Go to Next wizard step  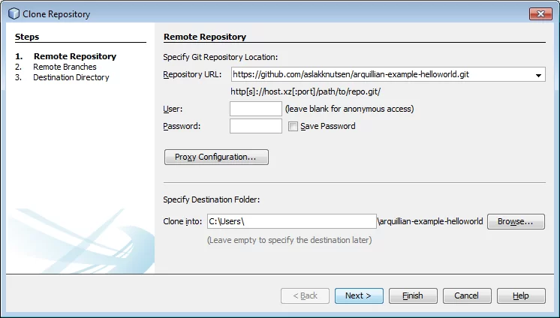point(359,295)
